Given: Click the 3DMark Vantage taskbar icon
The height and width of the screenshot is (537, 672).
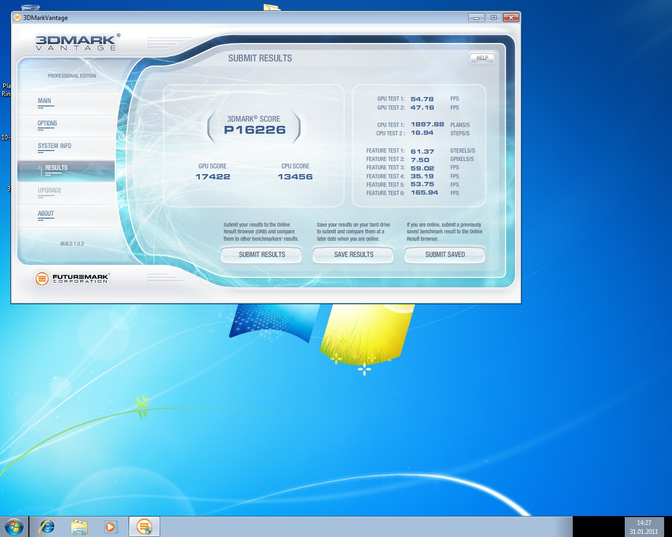Looking at the screenshot, I should (144, 527).
